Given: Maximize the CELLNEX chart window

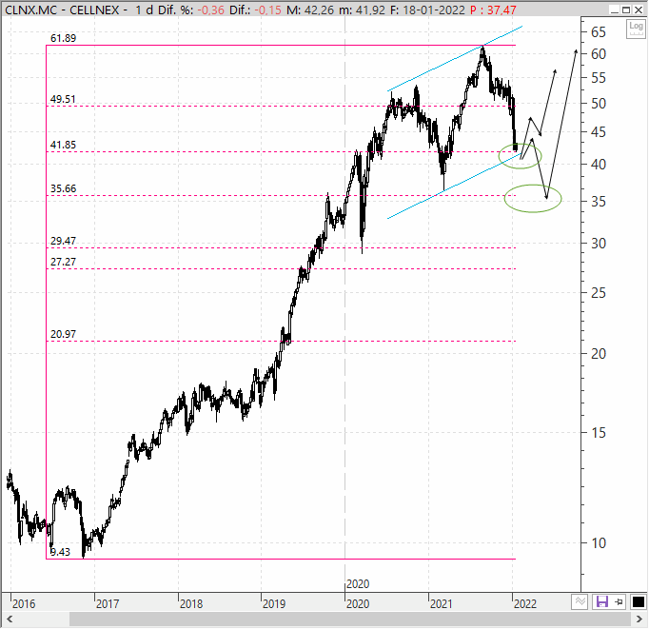Looking at the screenshot, I should (626, 10).
